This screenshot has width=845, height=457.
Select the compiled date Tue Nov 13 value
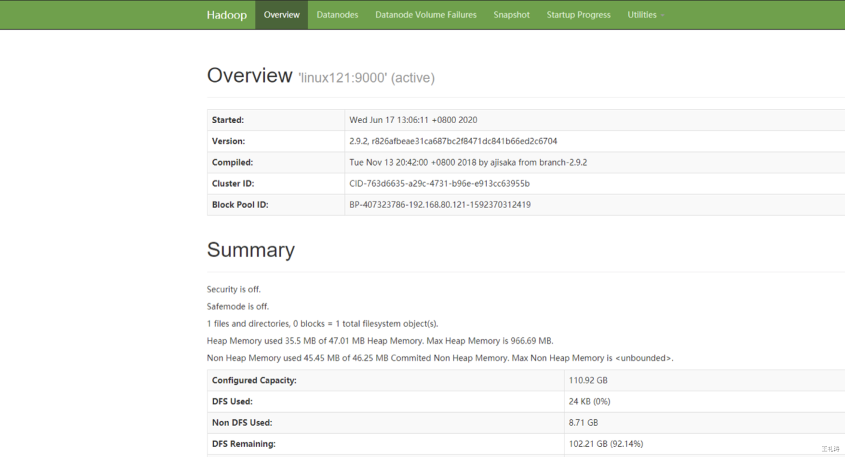click(468, 163)
